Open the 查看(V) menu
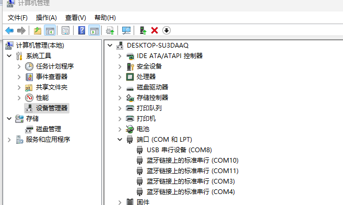343x205 pixels. click(76, 18)
